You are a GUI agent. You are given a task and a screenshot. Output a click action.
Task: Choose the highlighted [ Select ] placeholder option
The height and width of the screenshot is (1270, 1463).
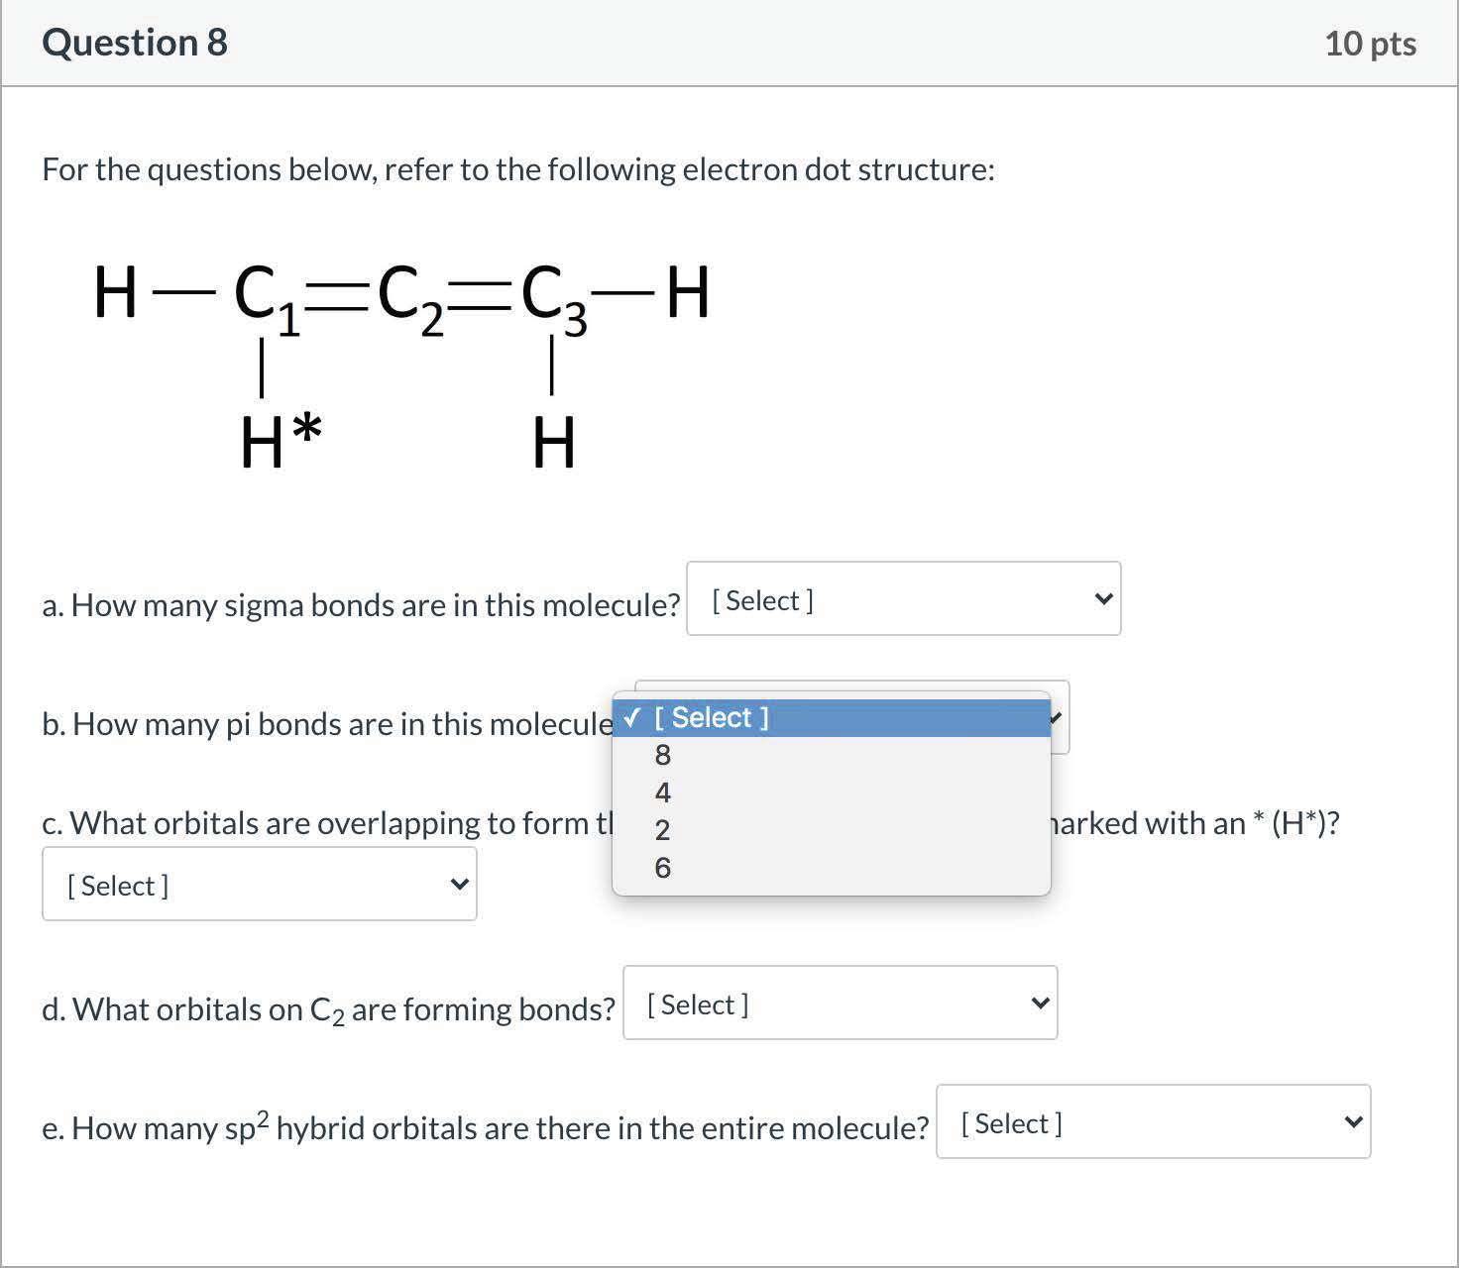click(831, 718)
